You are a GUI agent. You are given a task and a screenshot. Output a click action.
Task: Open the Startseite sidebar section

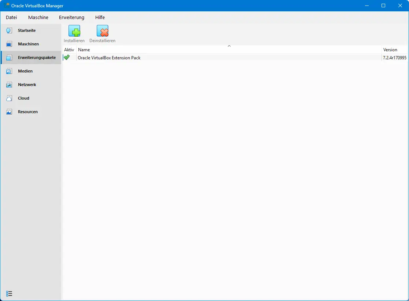(x=27, y=30)
